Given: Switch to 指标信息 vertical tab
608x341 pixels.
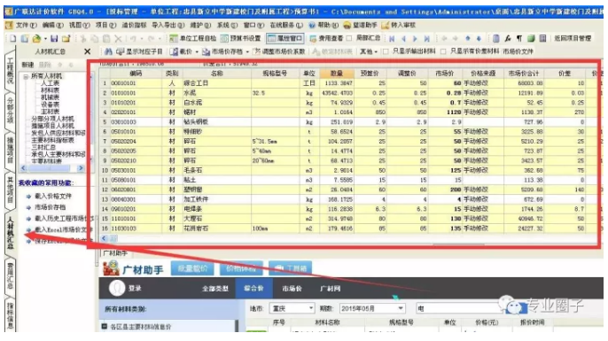Looking at the screenshot, I should 10,314.
